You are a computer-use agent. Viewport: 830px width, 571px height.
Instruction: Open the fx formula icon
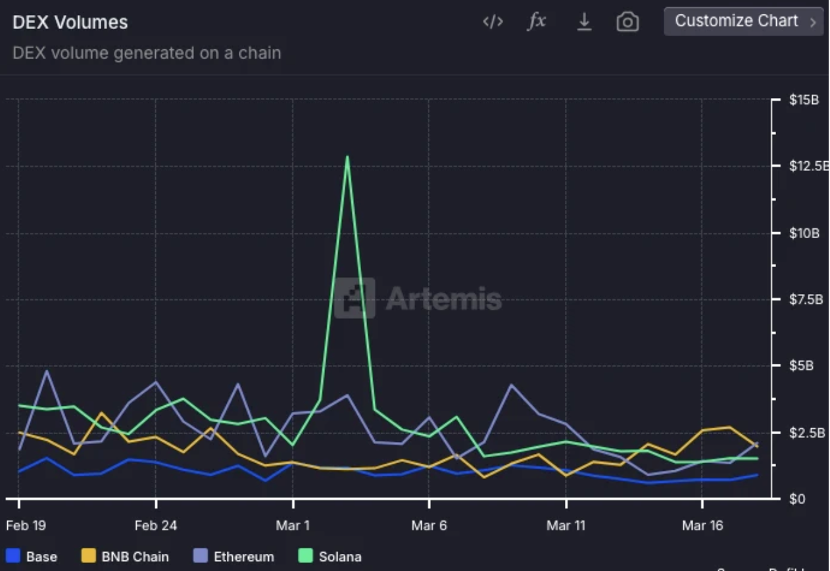537,22
